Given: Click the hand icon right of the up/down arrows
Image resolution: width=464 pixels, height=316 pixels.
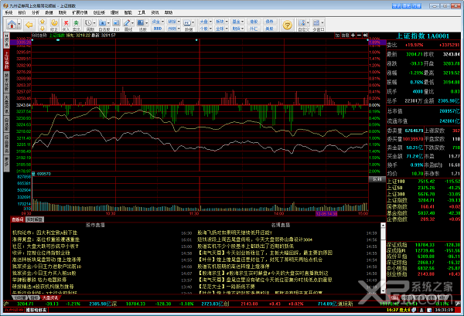Looking at the screenshot, I should [54, 23].
